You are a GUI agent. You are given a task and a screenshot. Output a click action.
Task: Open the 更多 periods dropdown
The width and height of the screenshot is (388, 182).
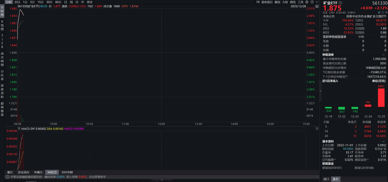[90, 2]
